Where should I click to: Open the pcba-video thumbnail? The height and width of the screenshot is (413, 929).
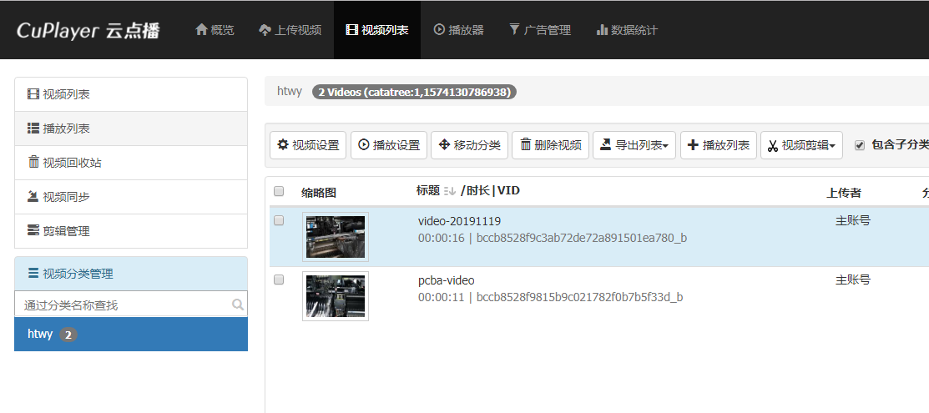336,296
